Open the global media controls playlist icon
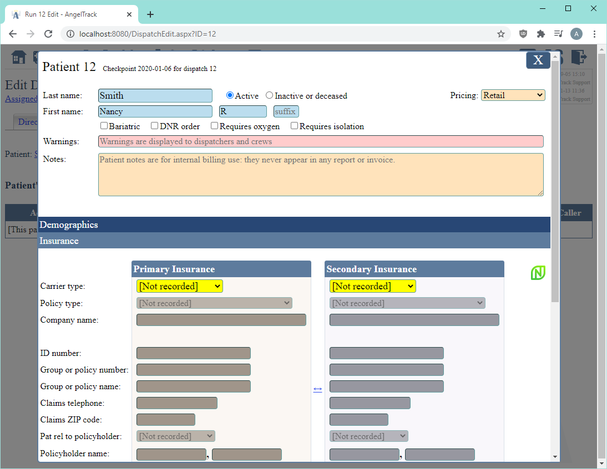This screenshot has height=469, width=607. coord(559,34)
